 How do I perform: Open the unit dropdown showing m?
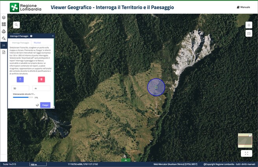click(x=41, y=88)
